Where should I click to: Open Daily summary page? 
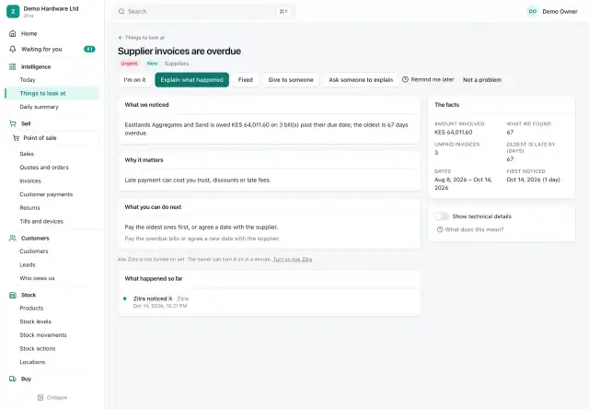click(39, 107)
